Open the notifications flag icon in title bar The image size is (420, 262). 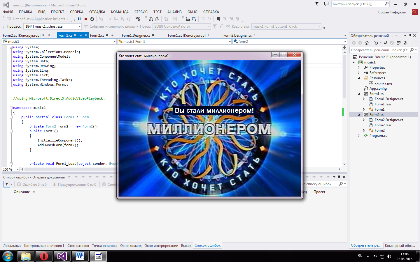click(317, 4)
